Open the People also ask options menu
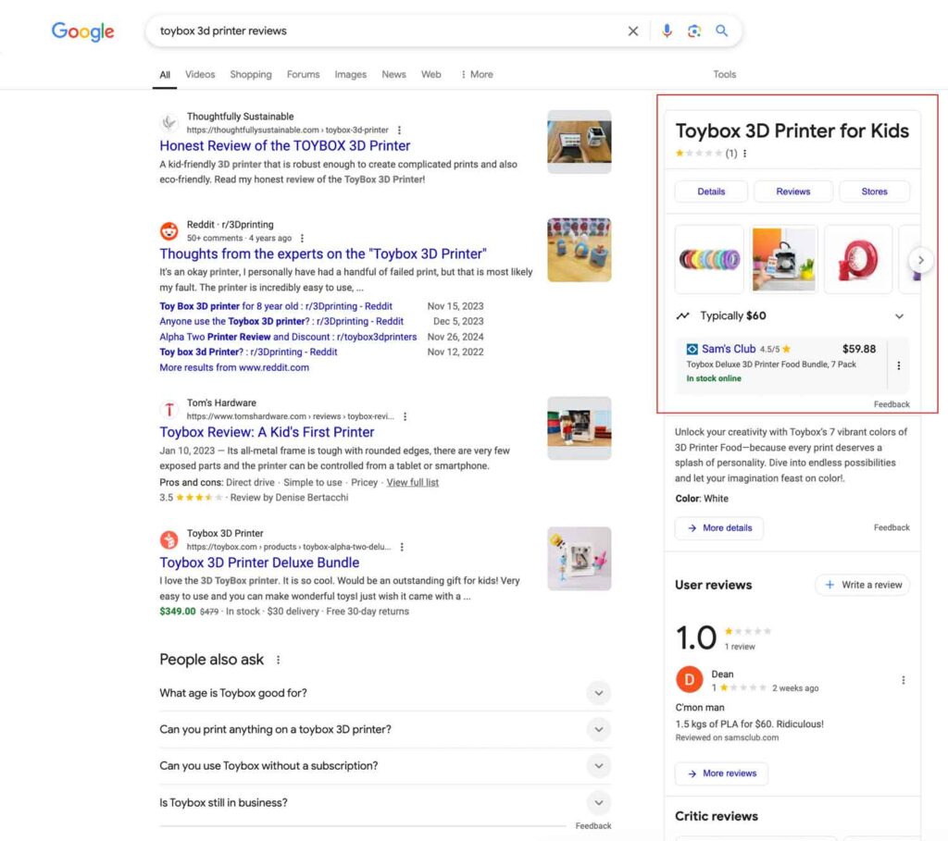 [278, 660]
